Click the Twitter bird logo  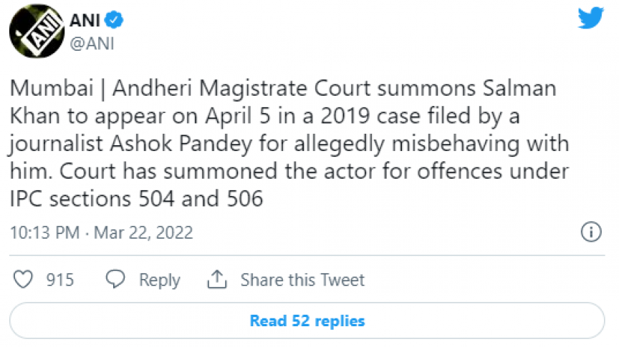click(592, 19)
